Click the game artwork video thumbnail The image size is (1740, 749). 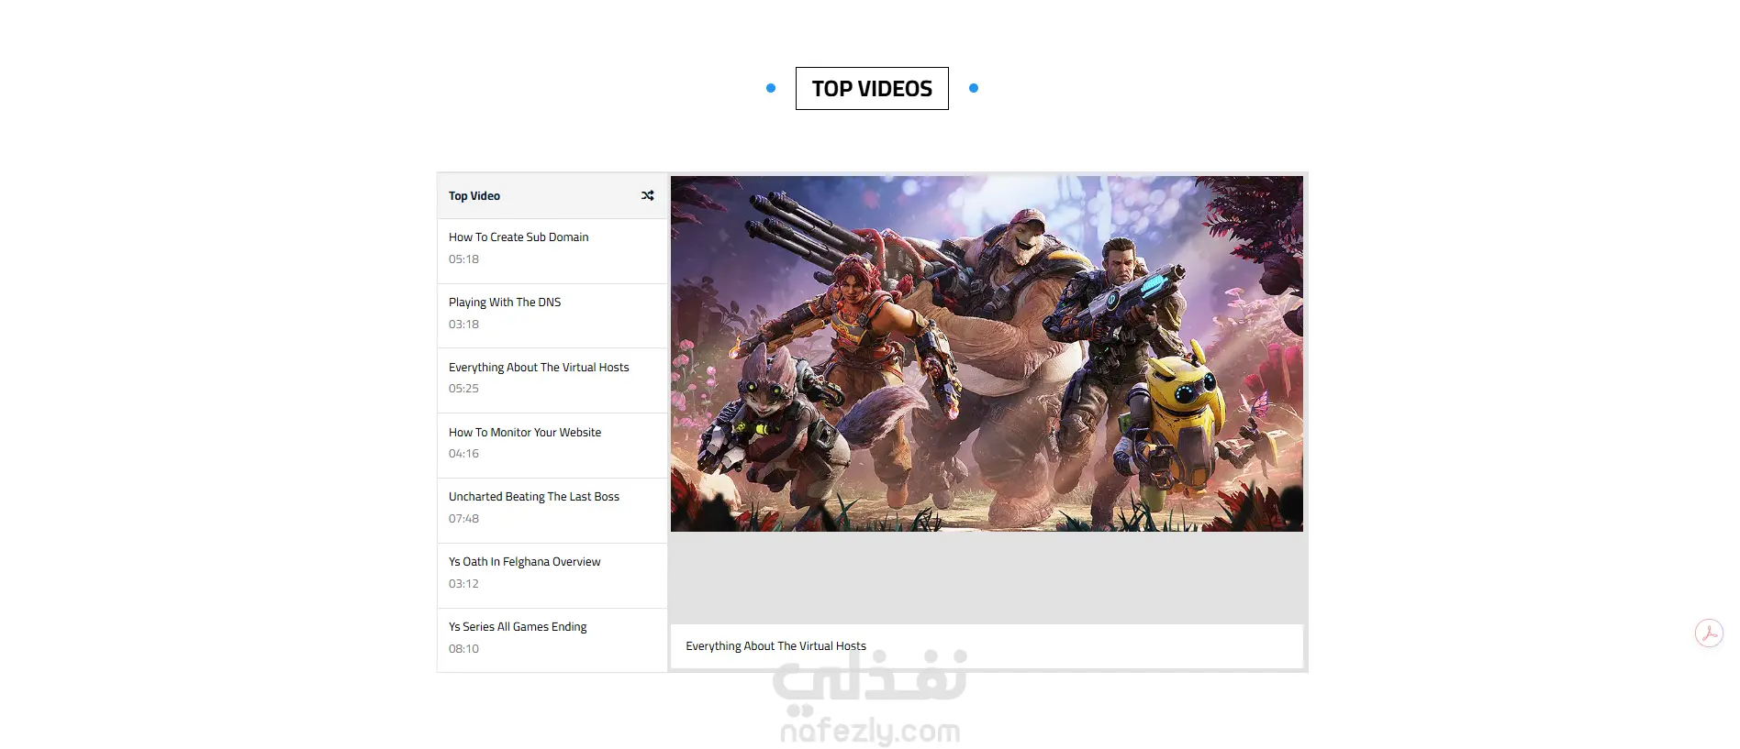[987, 354]
